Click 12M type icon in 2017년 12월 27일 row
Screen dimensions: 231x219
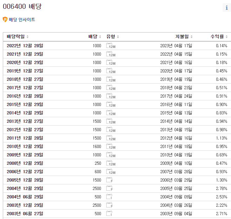pyautogui.click(x=111, y=87)
